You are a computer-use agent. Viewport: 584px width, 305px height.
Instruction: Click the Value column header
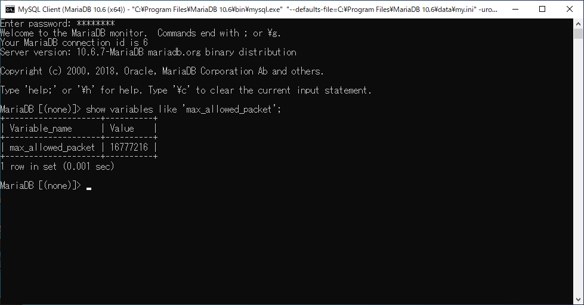(x=122, y=128)
